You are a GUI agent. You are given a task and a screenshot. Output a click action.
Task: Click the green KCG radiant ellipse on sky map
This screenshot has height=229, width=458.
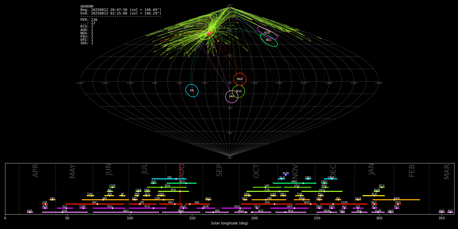[x=269, y=40]
